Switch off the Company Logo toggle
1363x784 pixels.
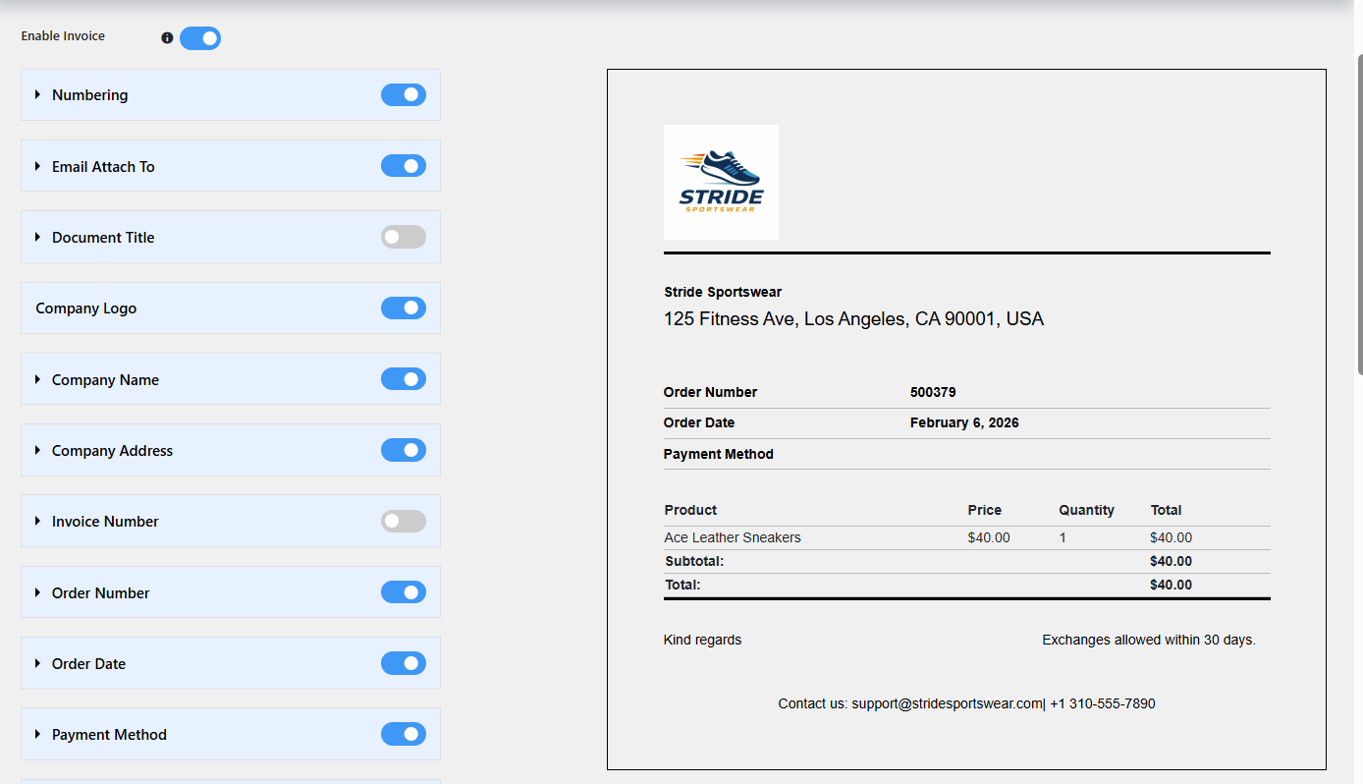tap(404, 308)
